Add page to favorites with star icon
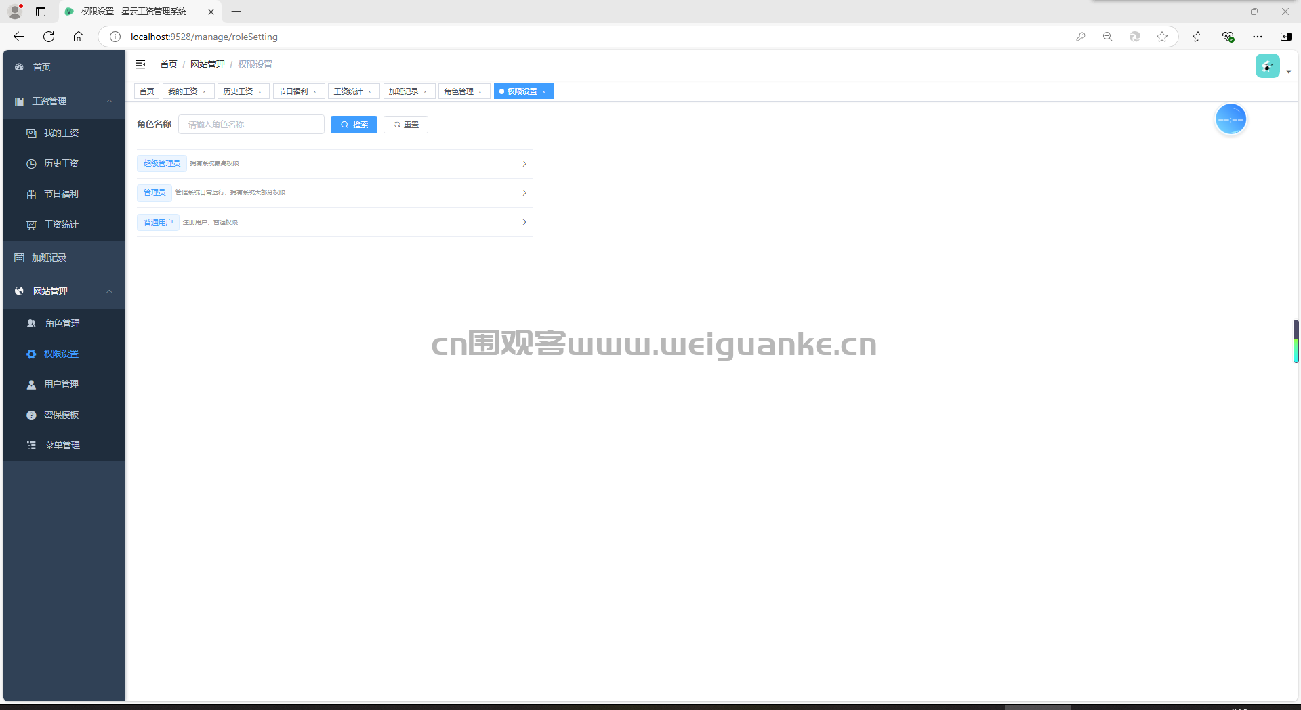The image size is (1301, 710). click(x=1162, y=37)
